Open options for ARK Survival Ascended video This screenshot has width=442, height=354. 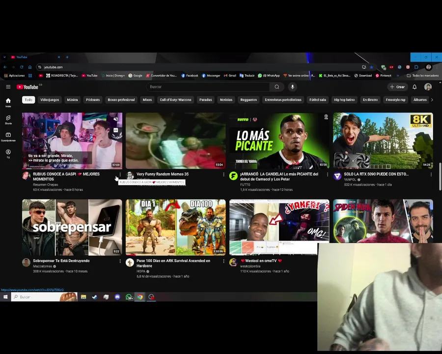[x=223, y=261]
